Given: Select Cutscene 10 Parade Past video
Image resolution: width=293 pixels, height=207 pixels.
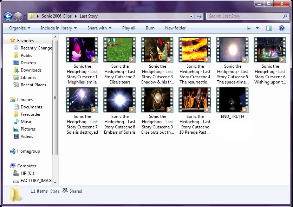Looking at the screenshot, I should point(195,111).
